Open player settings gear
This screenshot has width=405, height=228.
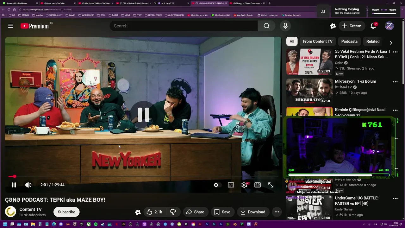click(244, 185)
